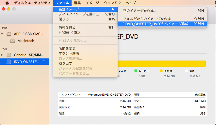Expand the Generic- SD/MM disclosure triangle
Image resolution: width=216 pixels, height=125 pixels.
[x=2, y=55]
